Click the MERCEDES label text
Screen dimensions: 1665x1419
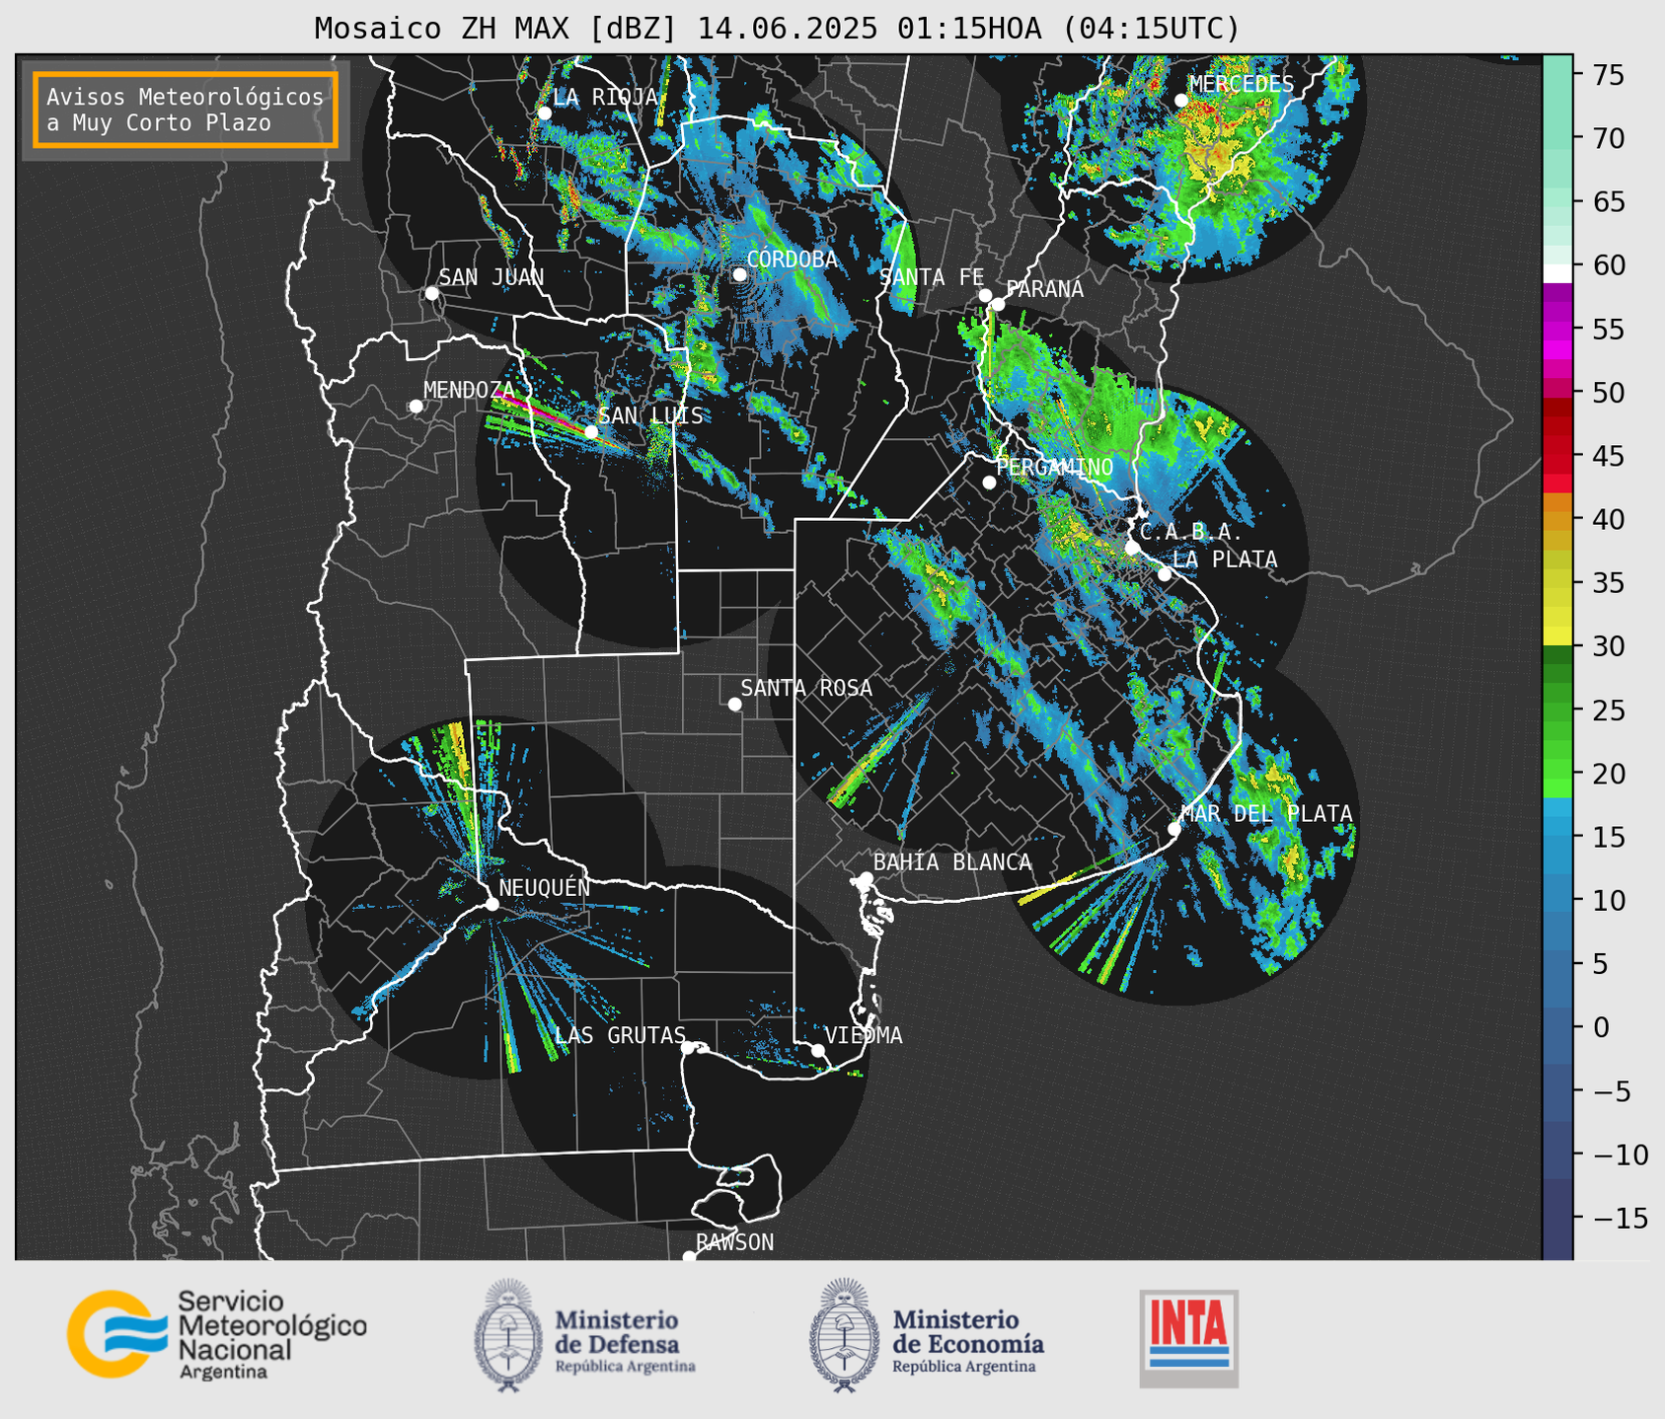(1242, 85)
